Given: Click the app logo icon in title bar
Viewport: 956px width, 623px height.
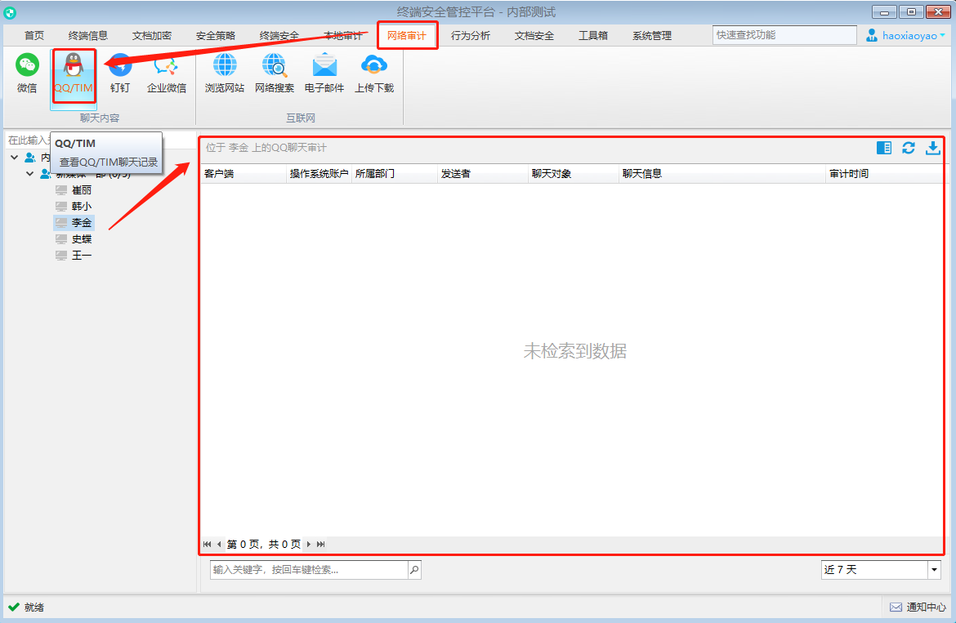Looking at the screenshot, I should click(x=10, y=12).
